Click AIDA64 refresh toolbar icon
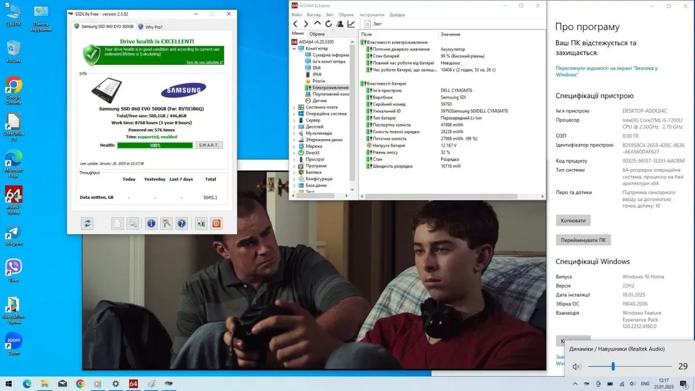Screen dimensions: 695x391 [328, 24]
